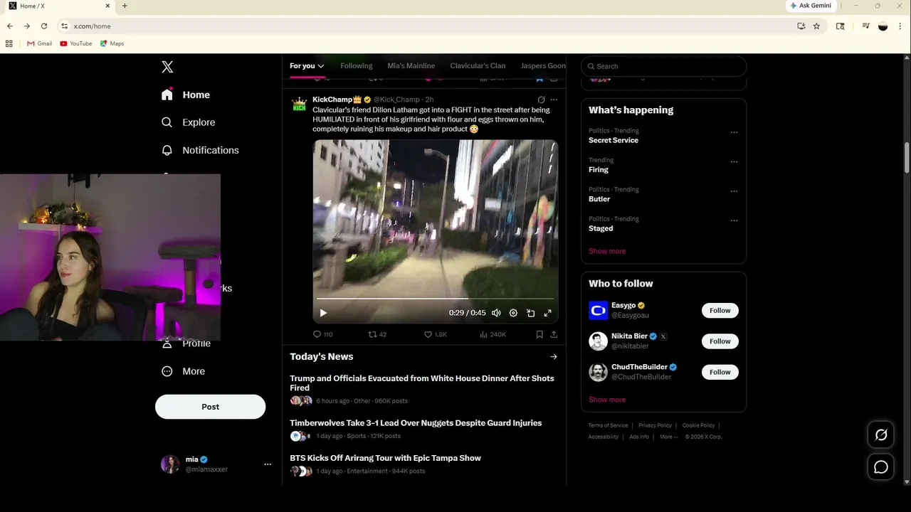Play the KickChamp video

323,313
